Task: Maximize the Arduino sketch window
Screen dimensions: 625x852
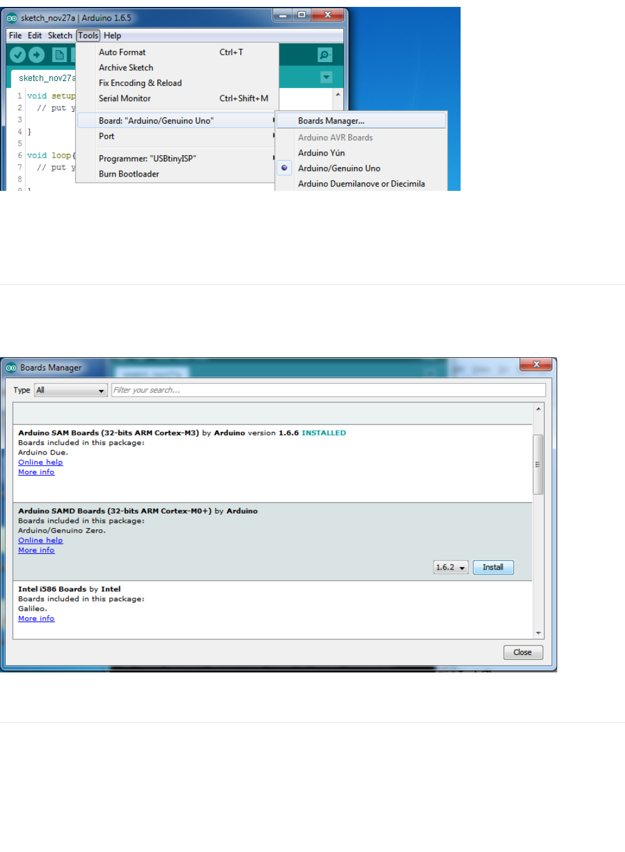Action: click(302, 14)
